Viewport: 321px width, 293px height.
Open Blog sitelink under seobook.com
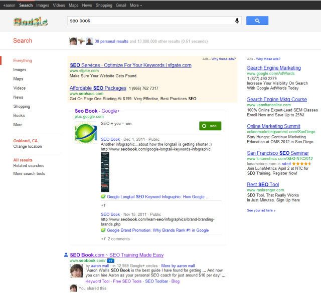point(176,281)
